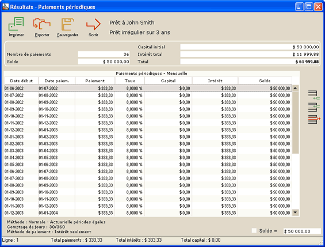Click the Prêt irrégulier sur 3 ans text

tap(140, 32)
